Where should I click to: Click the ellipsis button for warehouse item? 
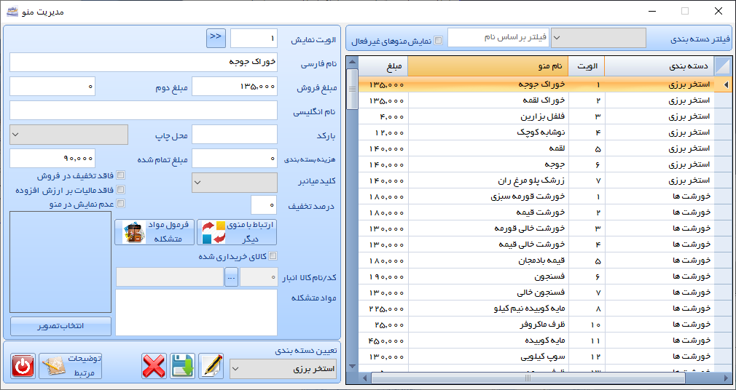point(231,277)
